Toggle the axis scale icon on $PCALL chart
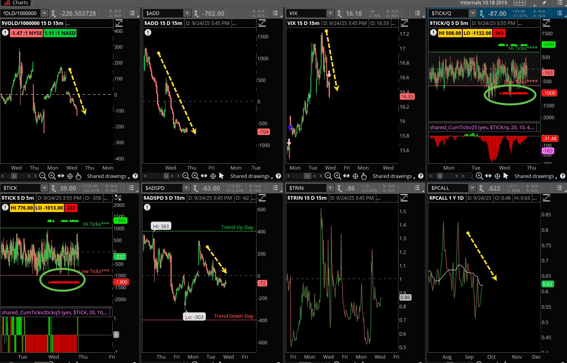The height and width of the screenshot is (363, 567). click(546, 198)
